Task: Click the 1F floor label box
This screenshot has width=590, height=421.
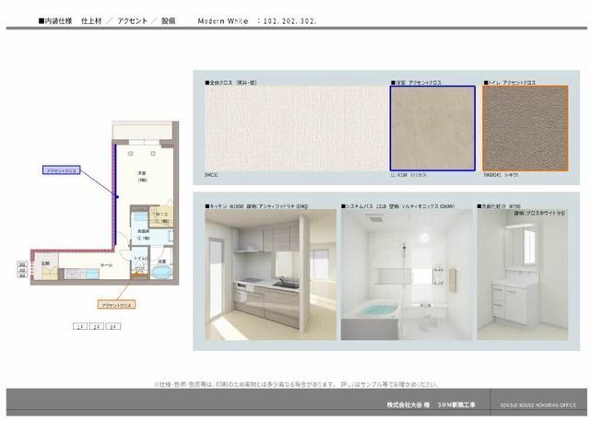Action: click(x=80, y=326)
